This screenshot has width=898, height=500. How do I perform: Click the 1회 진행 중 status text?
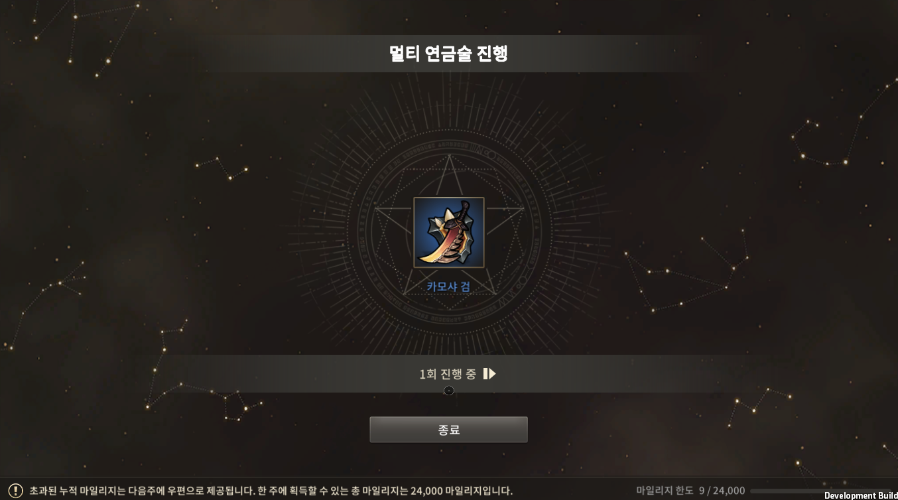[x=448, y=374]
